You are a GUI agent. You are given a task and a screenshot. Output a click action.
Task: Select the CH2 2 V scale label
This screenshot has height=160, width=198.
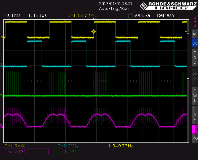coord(68,146)
